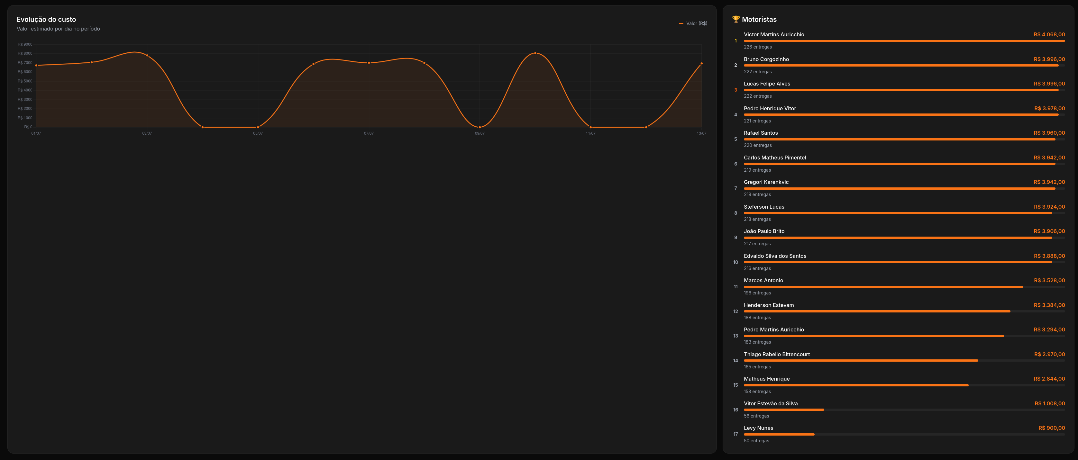
Task: Click the chart data point at 03/07
Action: (x=147, y=55)
